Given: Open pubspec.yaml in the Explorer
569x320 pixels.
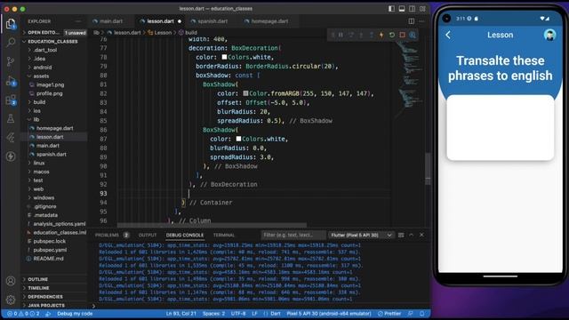Looking at the screenshot, I should coord(50,250).
